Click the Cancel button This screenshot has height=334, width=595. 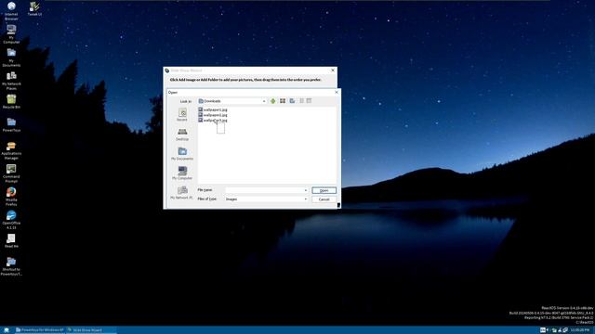324,199
